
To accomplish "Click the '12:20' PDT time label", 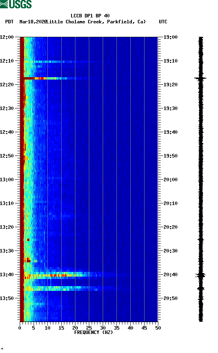I will [x=7, y=84].
